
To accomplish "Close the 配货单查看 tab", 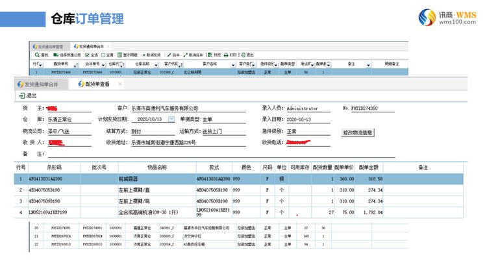I will 120,84.
